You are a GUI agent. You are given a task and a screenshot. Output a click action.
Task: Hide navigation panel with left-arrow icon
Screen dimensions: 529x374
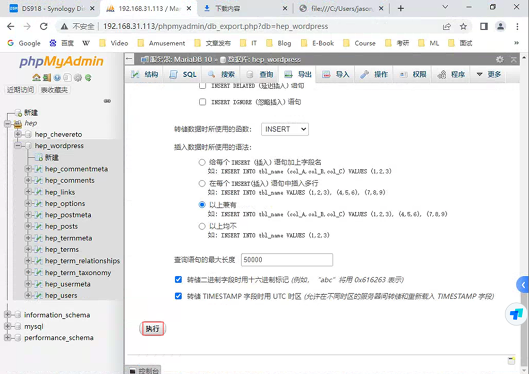(129, 59)
